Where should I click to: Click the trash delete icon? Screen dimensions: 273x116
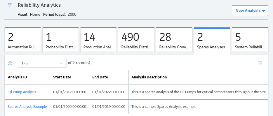(x=260, y=63)
